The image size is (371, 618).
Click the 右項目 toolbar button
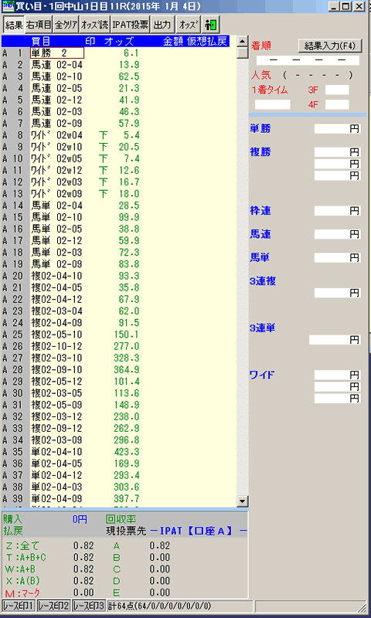click(39, 25)
